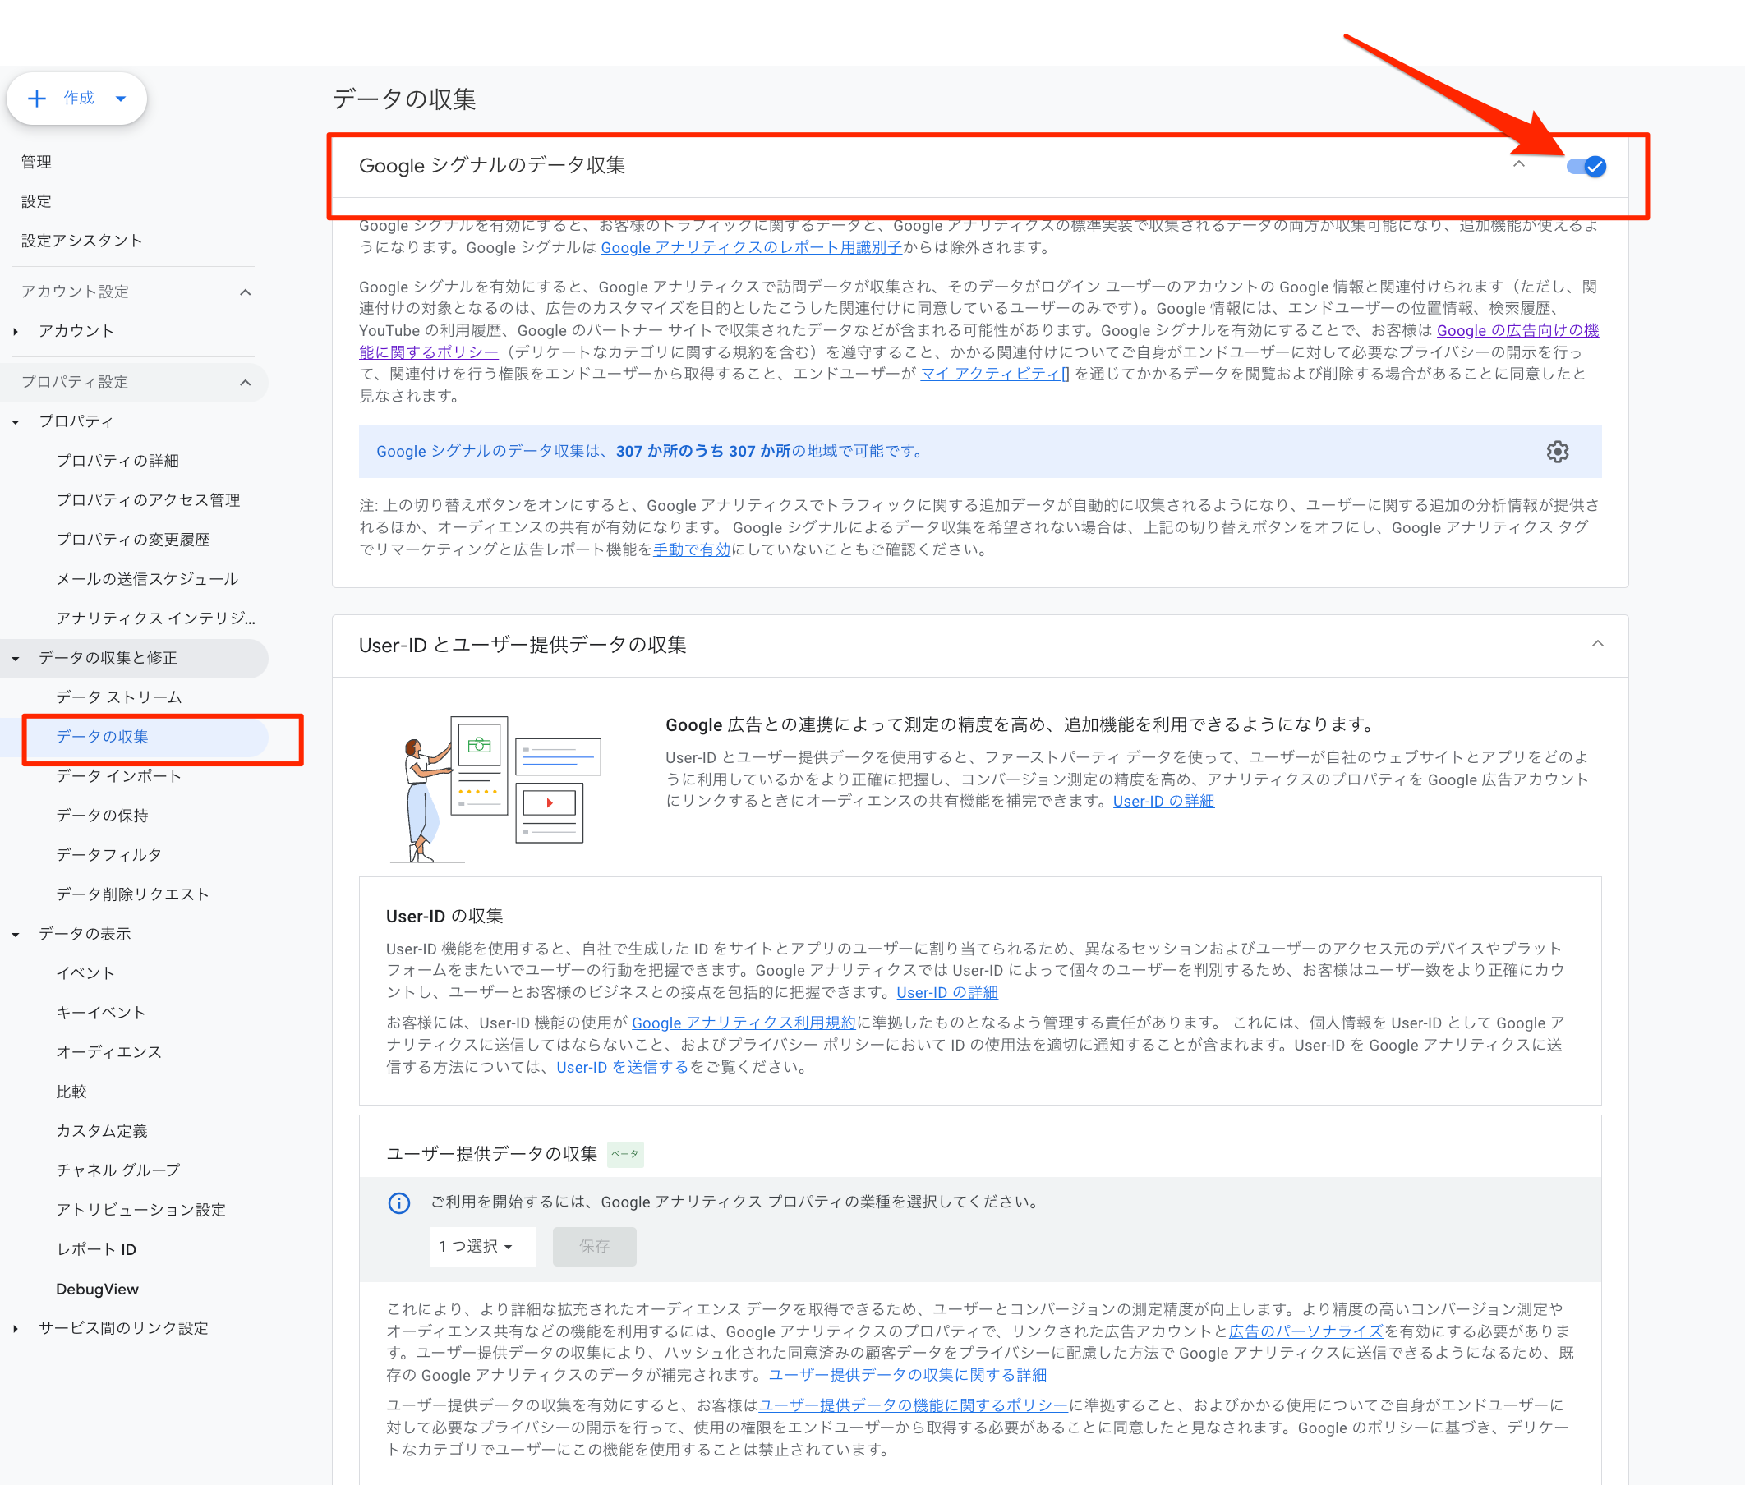Screen dimensions: 1745x1485
Task: Collapse the アカウント設定 group chevron
Action: coord(245,292)
